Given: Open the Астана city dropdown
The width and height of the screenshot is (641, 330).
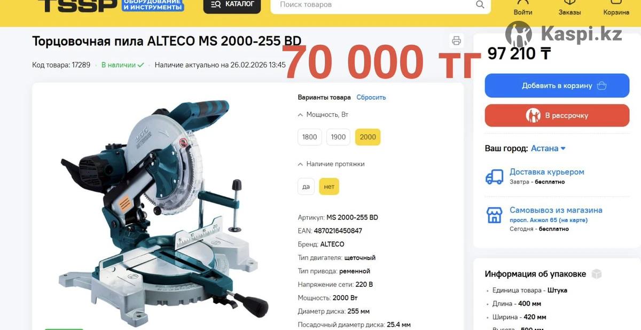Looking at the screenshot, I should click(548, 148).
